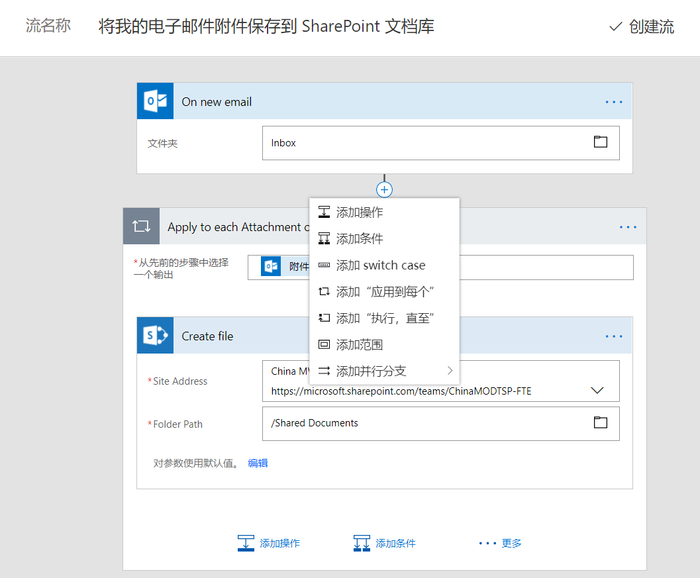The image size is (700, 578).
Task: Click the SharePoint icon on Create file
Action: [155, 336]
